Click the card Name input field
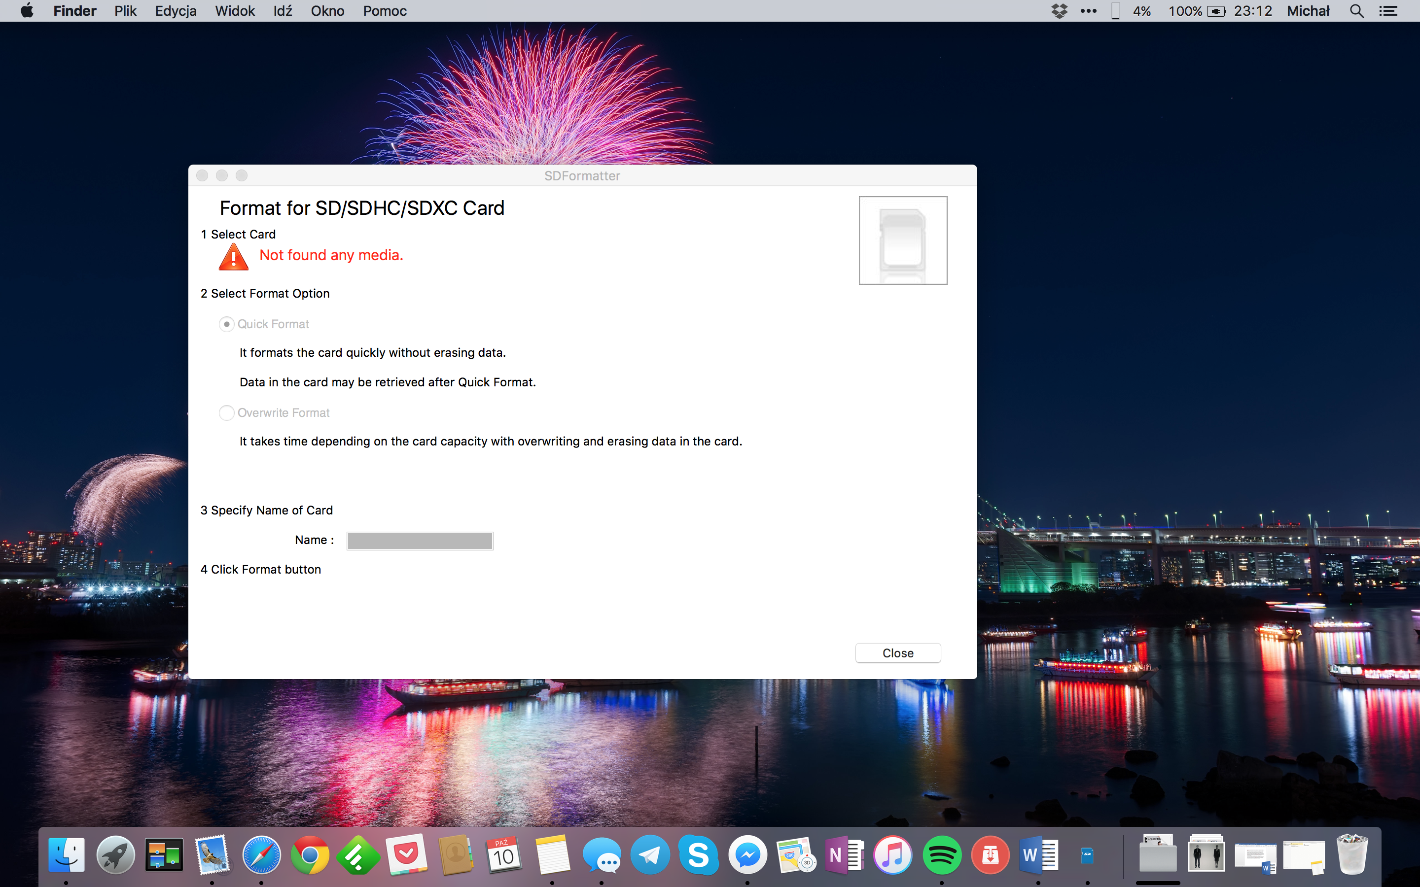 (x=420, y=540)
